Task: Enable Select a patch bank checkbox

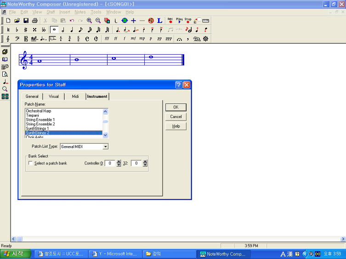Action: [31, 163]
